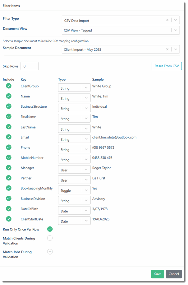Click the sample value Individual
Viewport: 188px width, 285px height.
click(x=99, y=106)
